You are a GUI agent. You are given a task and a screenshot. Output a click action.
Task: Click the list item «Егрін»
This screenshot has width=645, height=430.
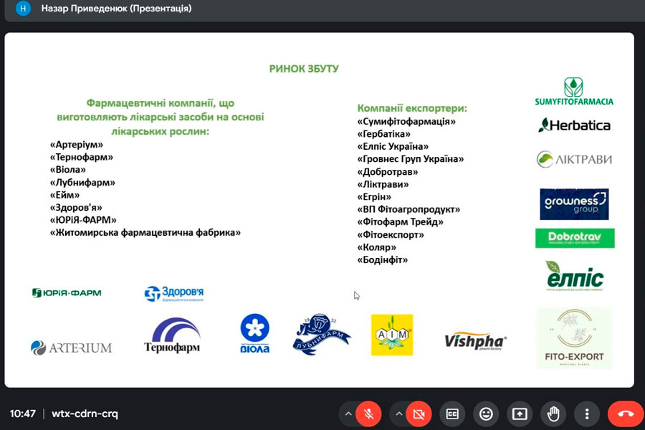(374, 196)
